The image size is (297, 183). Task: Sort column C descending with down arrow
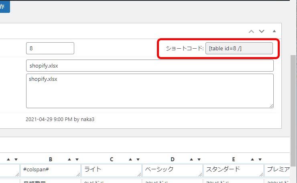tap(138, 160)
